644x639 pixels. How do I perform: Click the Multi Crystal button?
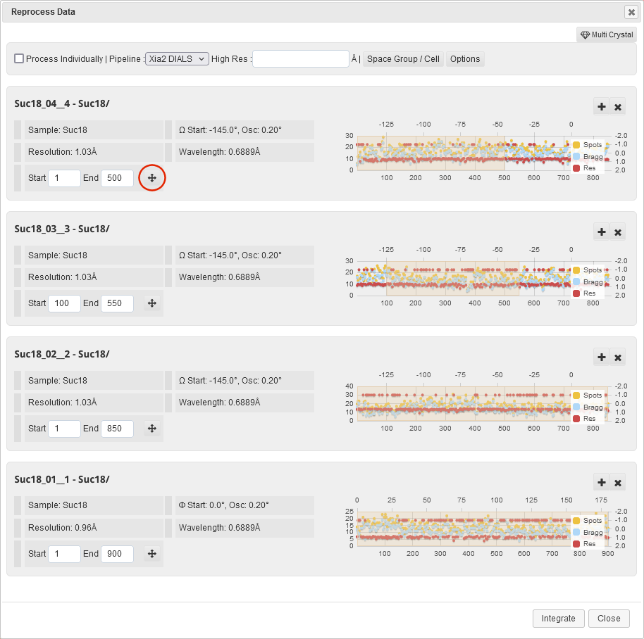(x=606, y=34)
